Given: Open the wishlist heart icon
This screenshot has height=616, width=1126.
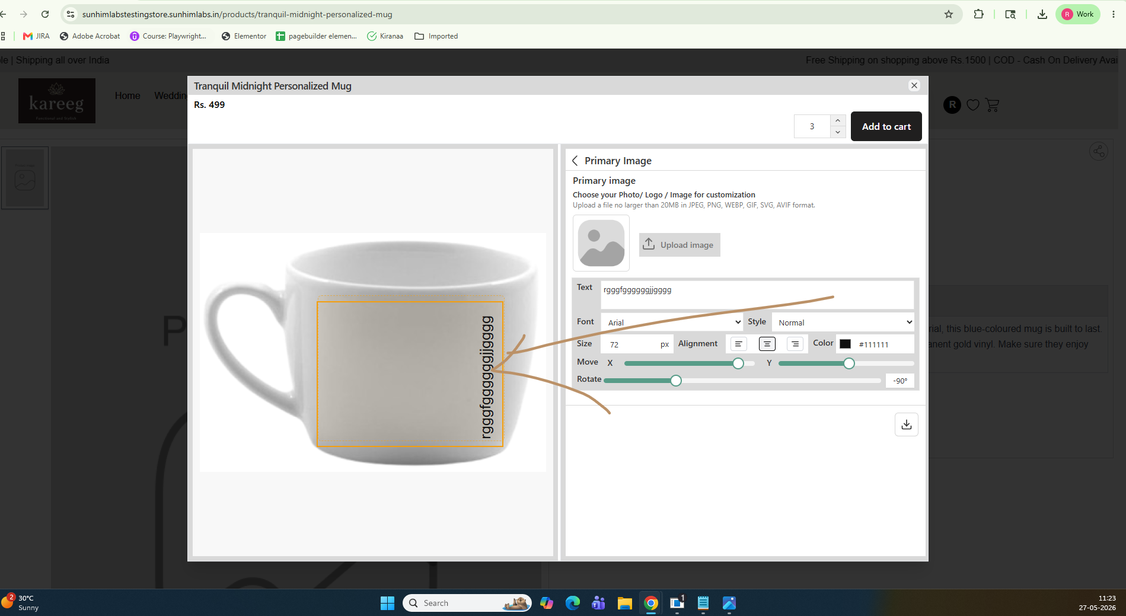Looking at the screenshot, I should pos(973,105).
